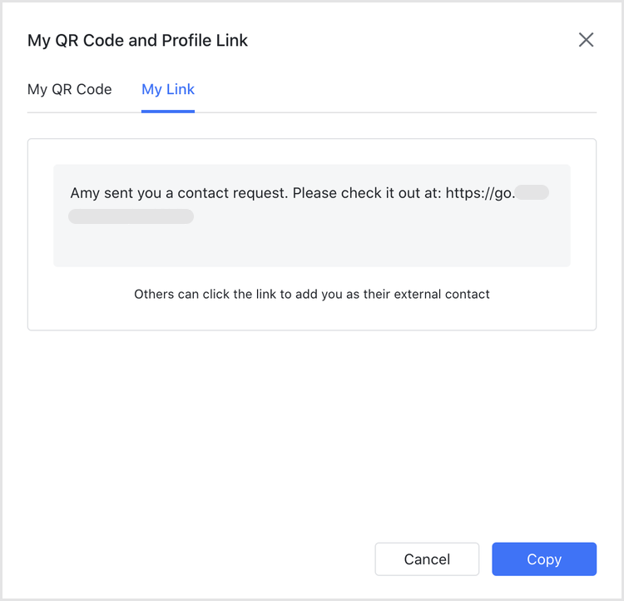Select the My Link tab
Viewport: 624px width, 601px height.
click(168, 89)
